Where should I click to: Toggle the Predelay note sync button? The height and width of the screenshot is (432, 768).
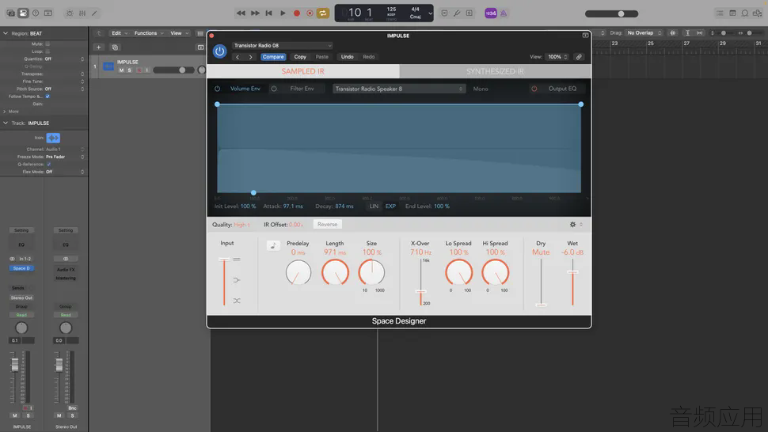[273, 245]
